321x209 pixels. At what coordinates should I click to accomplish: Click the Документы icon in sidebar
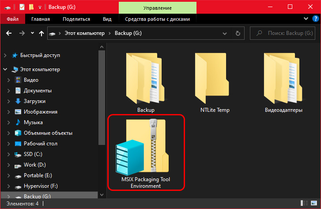[x=18, y=91]
